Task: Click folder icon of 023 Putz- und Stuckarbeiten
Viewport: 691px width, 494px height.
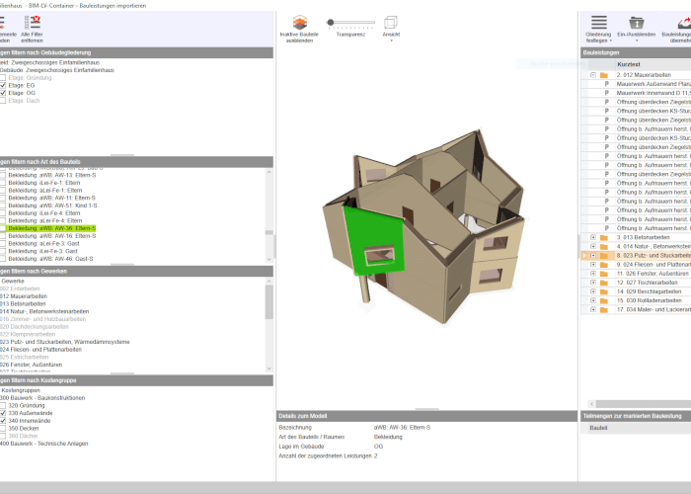Action: (x=604, y=256)
